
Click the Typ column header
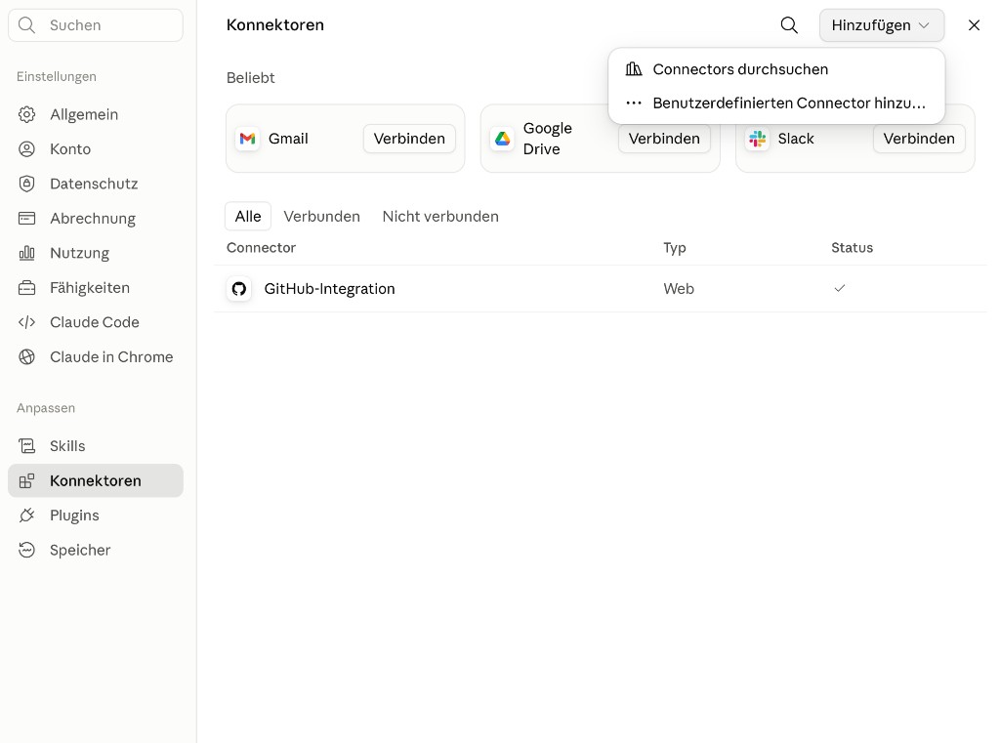click(x=674, y=248)
